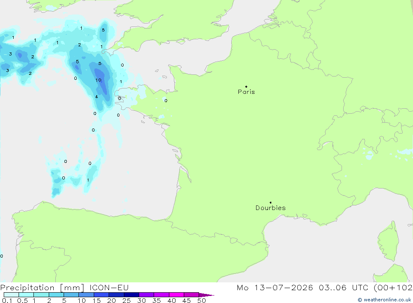Select the Dourbies location dot marker
413x303 pixels.
271,203
